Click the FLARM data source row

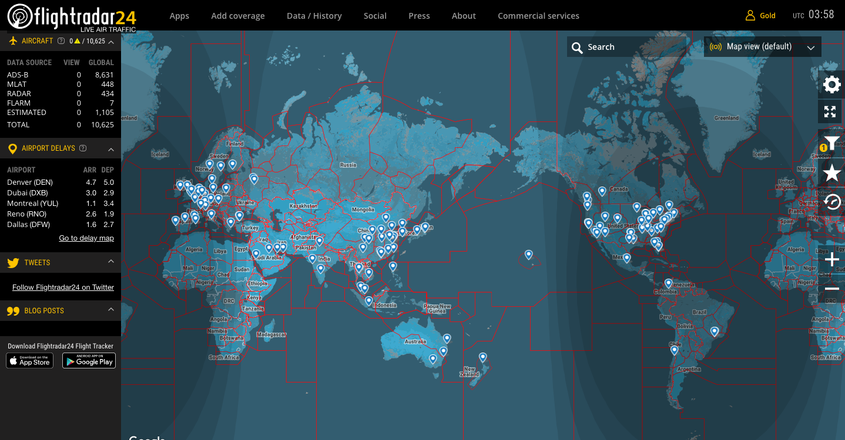[x=61, y=103]
